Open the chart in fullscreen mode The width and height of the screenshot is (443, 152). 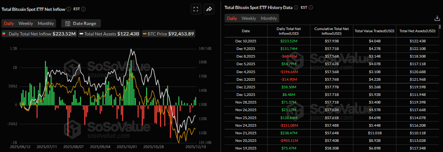pos(196,9)
